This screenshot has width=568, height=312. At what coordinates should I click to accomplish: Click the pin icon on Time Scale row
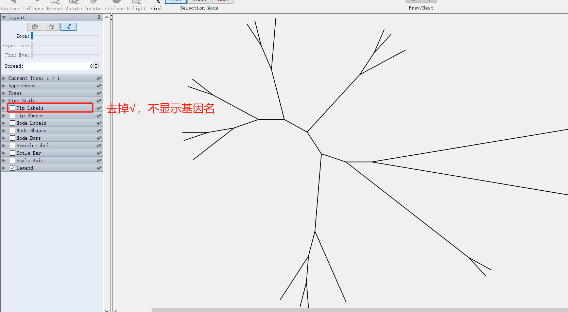[x=99, y=101]
